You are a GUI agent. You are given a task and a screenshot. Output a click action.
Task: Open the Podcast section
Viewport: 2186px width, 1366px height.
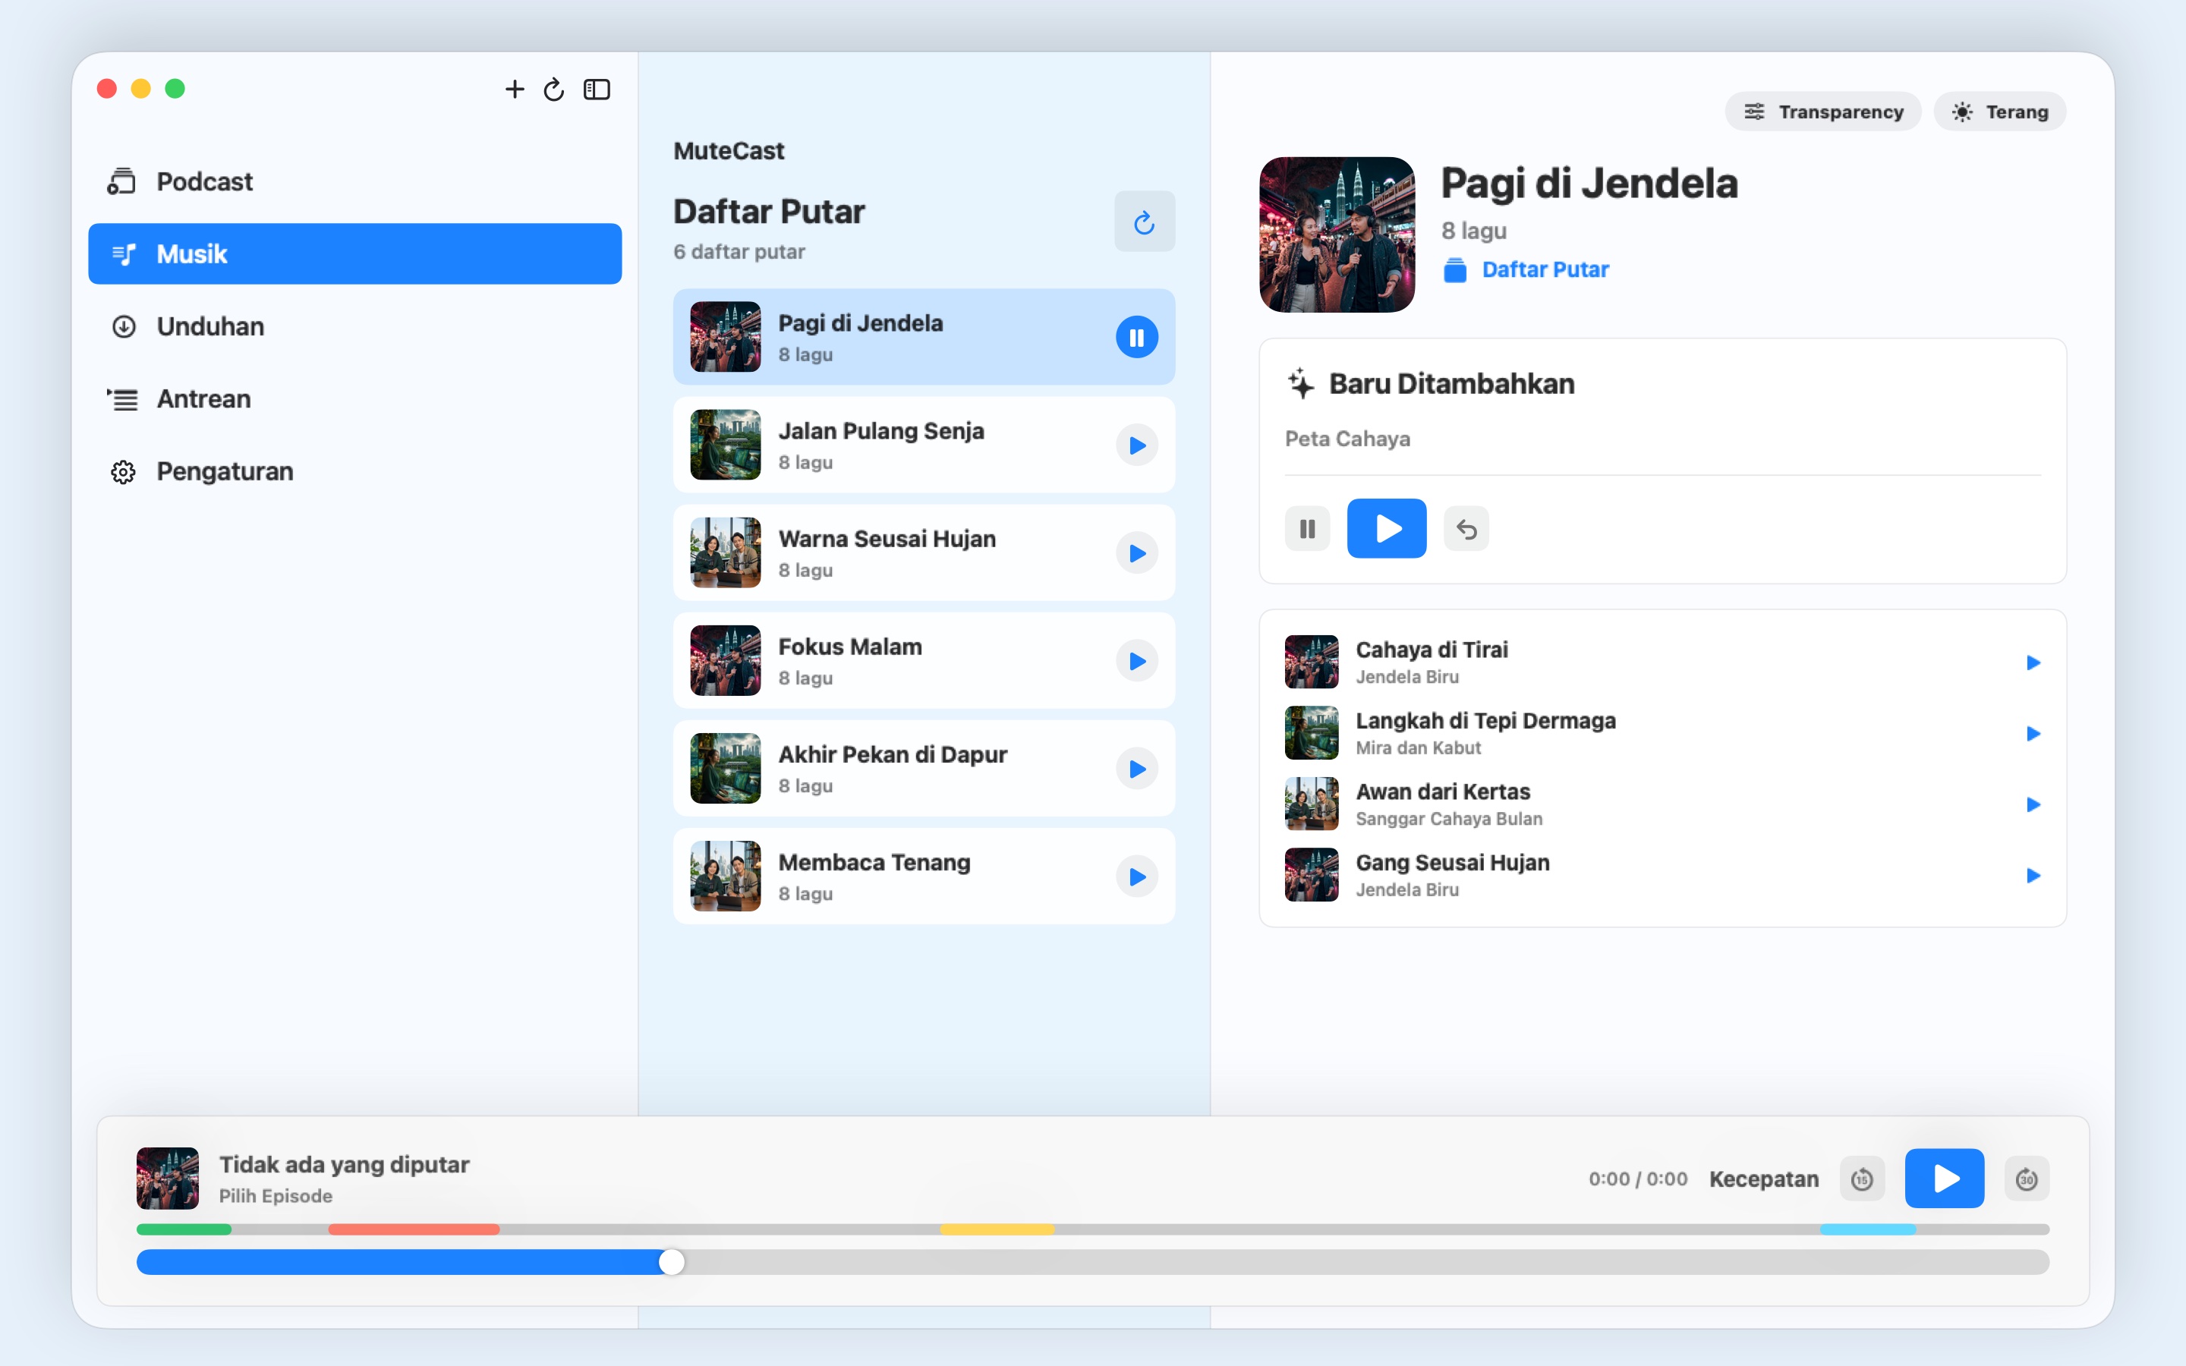(355, 181)
